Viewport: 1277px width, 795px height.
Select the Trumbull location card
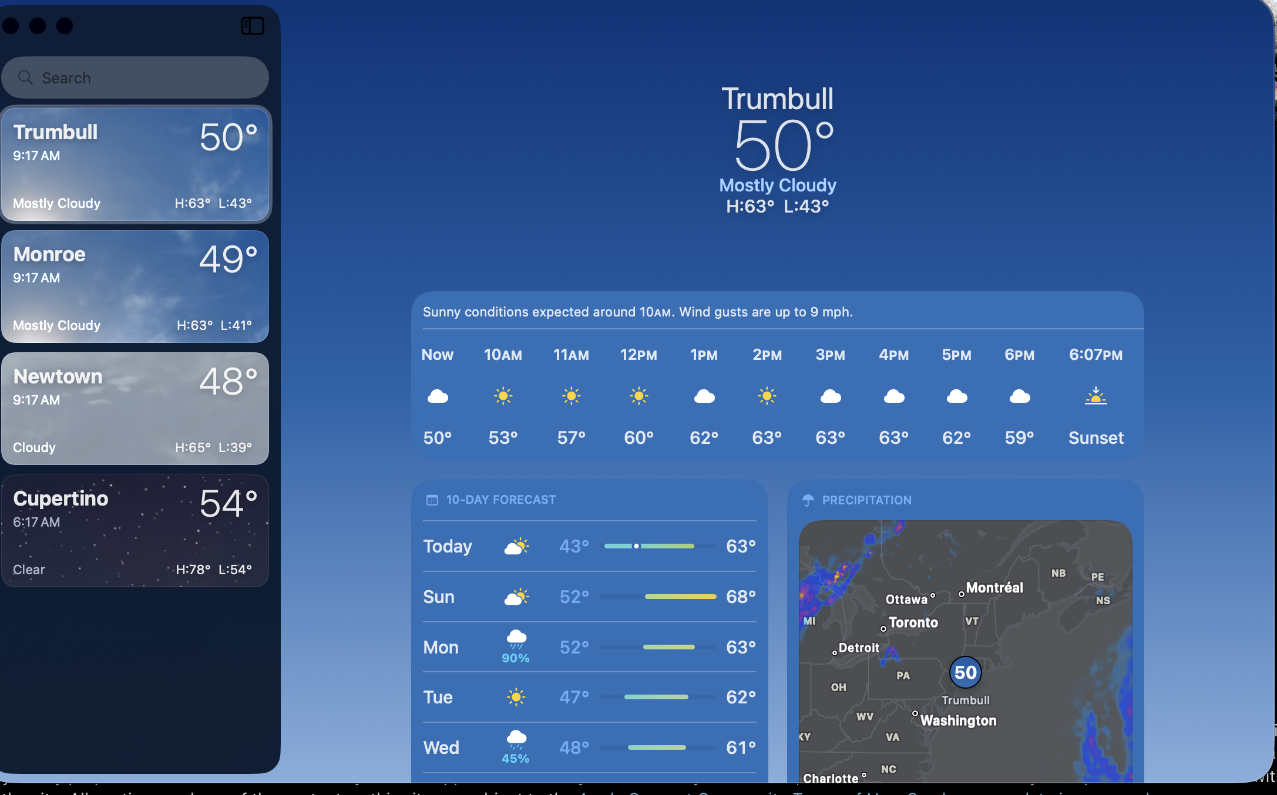pyautogui.click(x=135, y=164)
